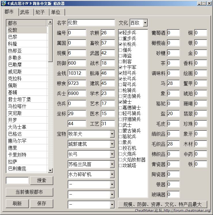Image resolution: width=213 pixels, height=215 pixels.
Task: Click 当前情报都市 button
Action: pos(30,192)
